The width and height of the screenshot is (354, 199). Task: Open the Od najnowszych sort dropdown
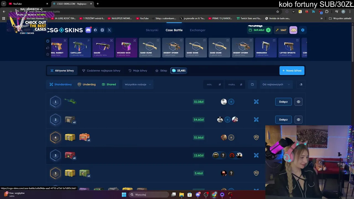(276, 85)
